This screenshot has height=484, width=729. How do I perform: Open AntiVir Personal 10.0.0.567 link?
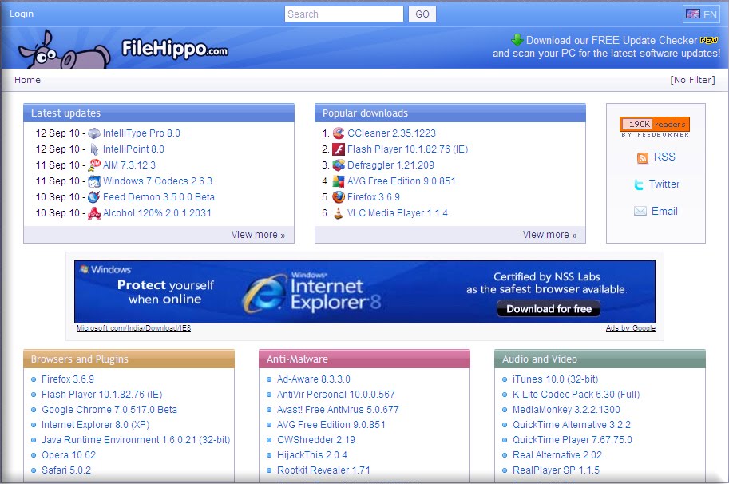335,395
